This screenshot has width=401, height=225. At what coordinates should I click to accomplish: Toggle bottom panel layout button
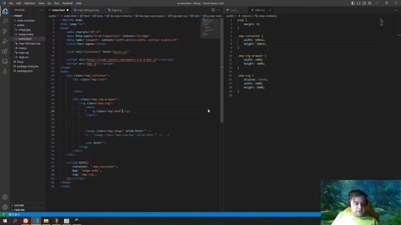click(x=358, y=3)
